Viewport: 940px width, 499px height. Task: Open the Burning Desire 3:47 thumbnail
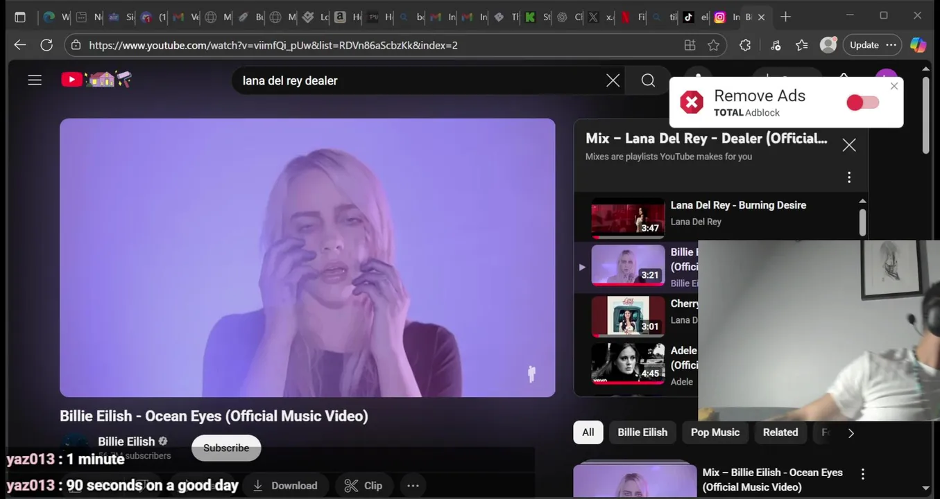(x=628, y=218)
